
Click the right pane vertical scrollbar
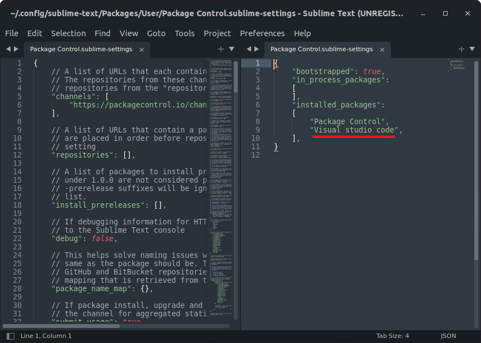pyautogui.click(x=476, y=161)
